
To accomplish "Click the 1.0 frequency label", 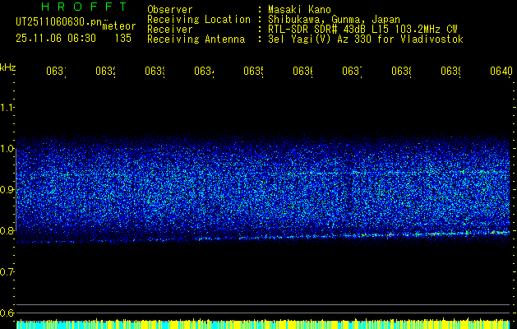I will click(7, 149).
